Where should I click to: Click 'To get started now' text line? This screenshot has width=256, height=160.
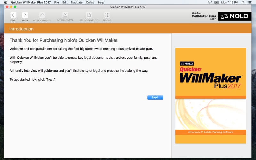(x=33, y=79)
